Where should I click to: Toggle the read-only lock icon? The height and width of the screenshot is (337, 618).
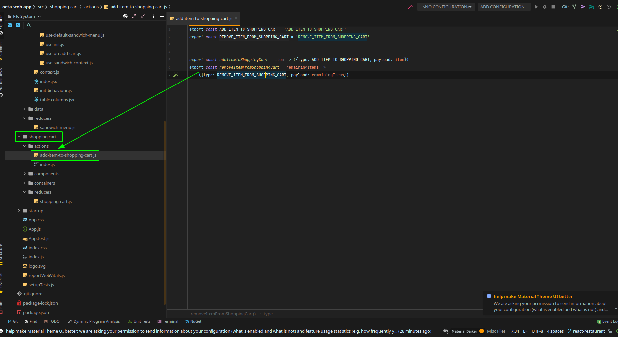point(610,331)
